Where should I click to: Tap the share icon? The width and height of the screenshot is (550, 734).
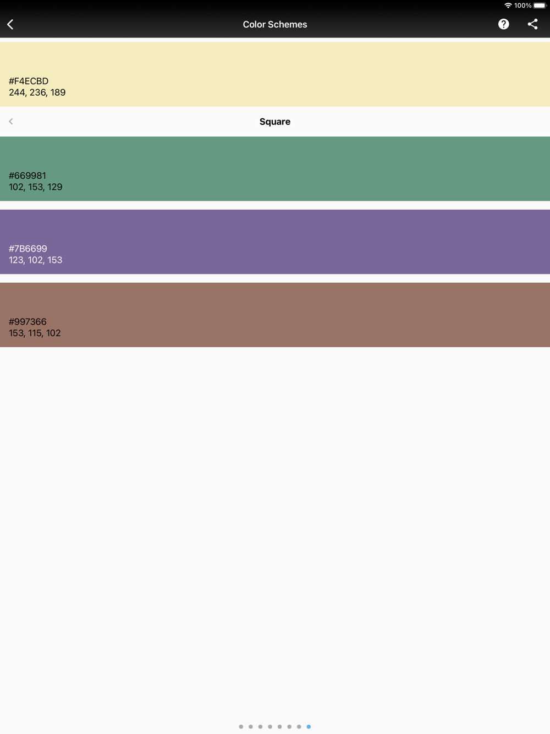click(532, 24)
